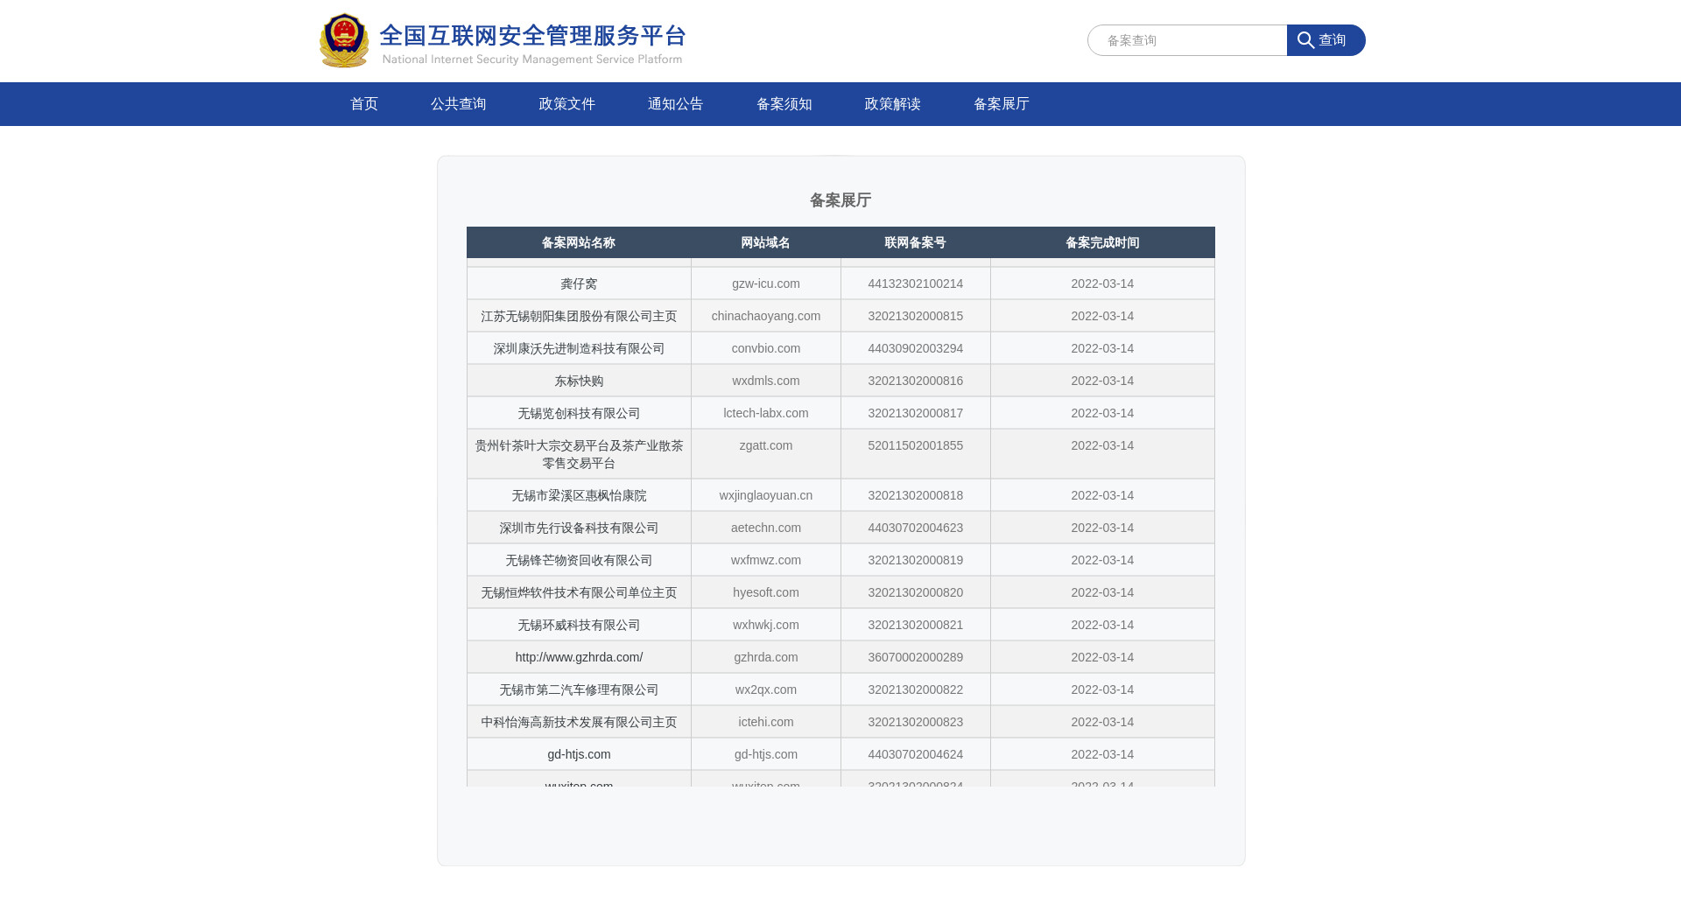
Task: Click the platform title 全国互联网安全管理服务平台
Action: pos(532,37)
